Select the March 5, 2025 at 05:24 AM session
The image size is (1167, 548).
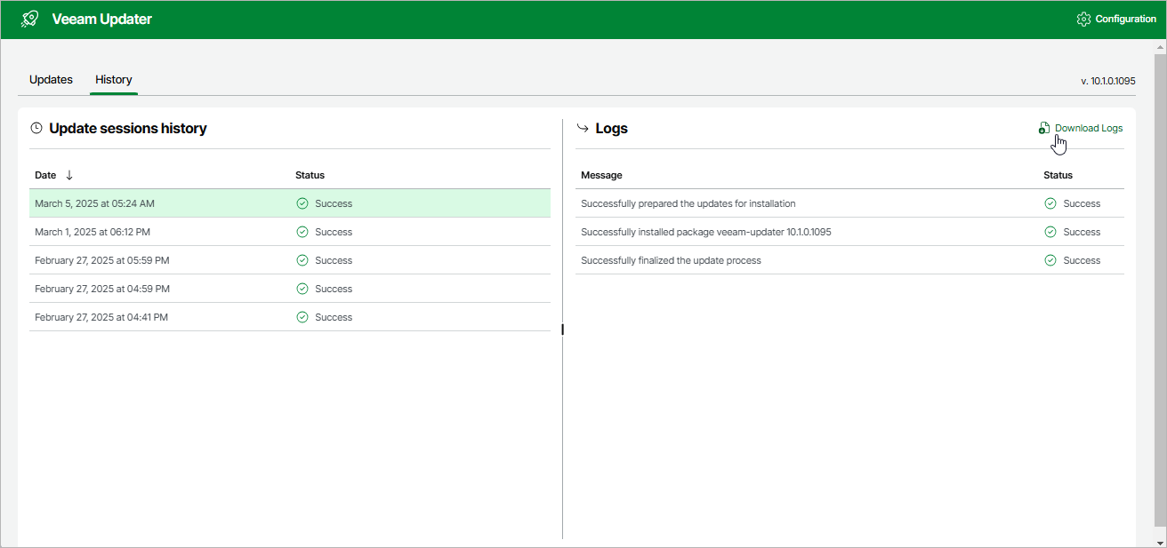(x=290, y=203)
